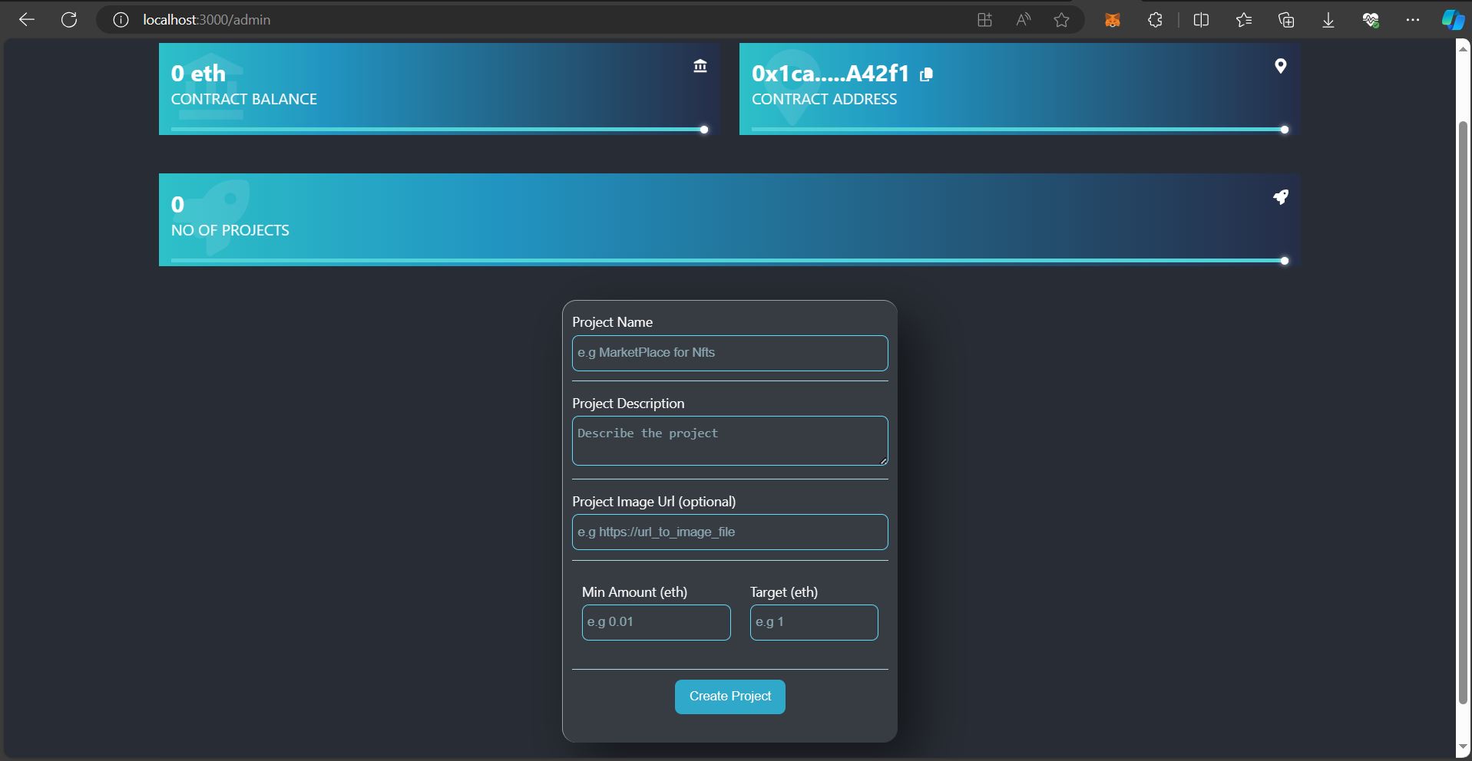Focus the Min Amount (eth) input
Screen dimensions: 1472x761
pos(656,622)
